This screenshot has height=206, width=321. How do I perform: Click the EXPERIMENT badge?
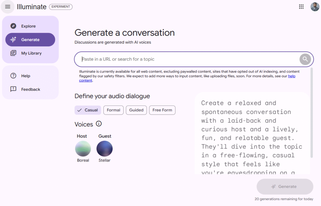pyautogui.click(x=61, y=7)
